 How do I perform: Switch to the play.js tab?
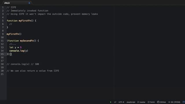[x=7, y=3]
